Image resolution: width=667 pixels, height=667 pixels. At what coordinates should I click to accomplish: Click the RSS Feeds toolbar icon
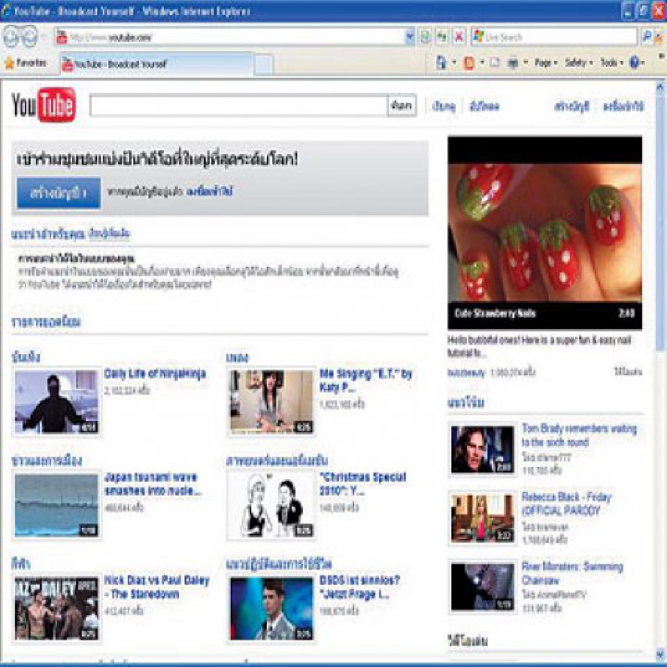coord(469,63)
